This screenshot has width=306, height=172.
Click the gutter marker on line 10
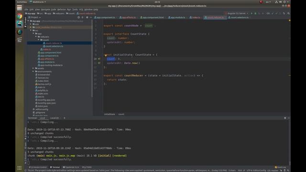click(99, 59)
